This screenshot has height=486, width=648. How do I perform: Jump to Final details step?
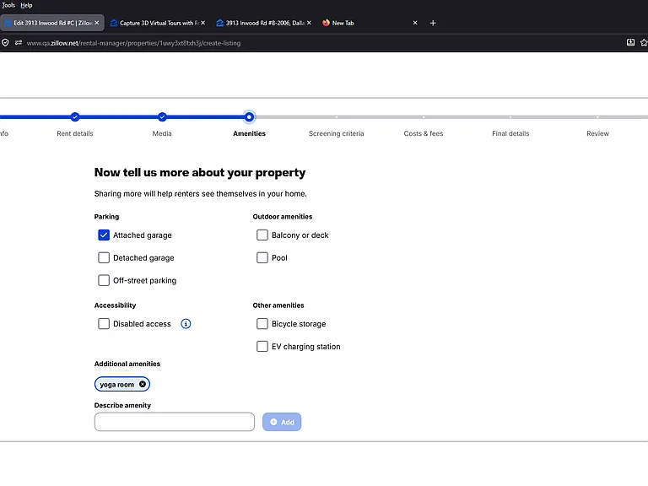pos(510,133)
